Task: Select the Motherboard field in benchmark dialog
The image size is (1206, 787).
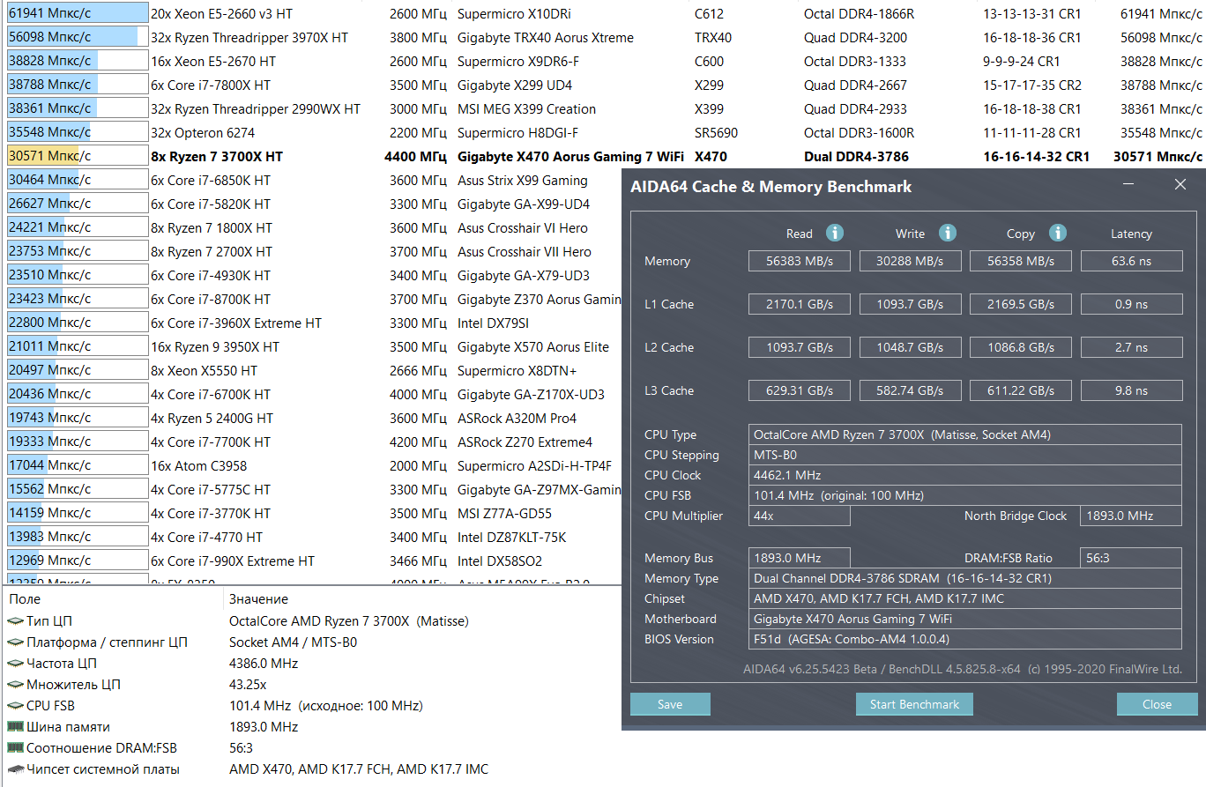Action: point(965,619)
